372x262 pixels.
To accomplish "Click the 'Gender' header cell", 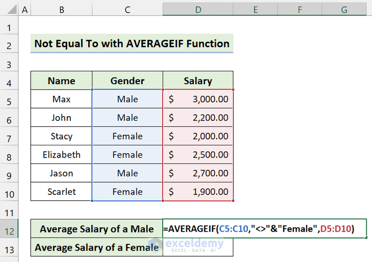I will [128, 80].
